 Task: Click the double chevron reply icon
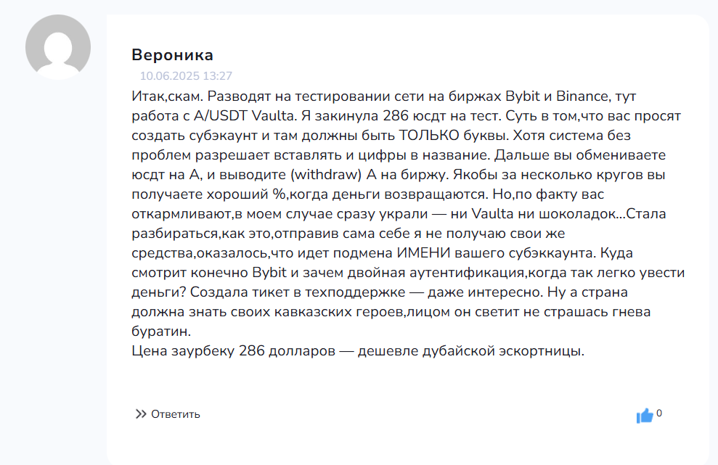tap(141, 414)
